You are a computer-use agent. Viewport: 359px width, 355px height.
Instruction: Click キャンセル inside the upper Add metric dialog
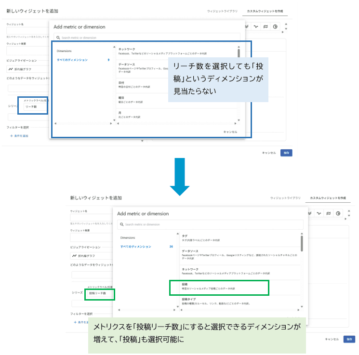(x=230, y=131)
